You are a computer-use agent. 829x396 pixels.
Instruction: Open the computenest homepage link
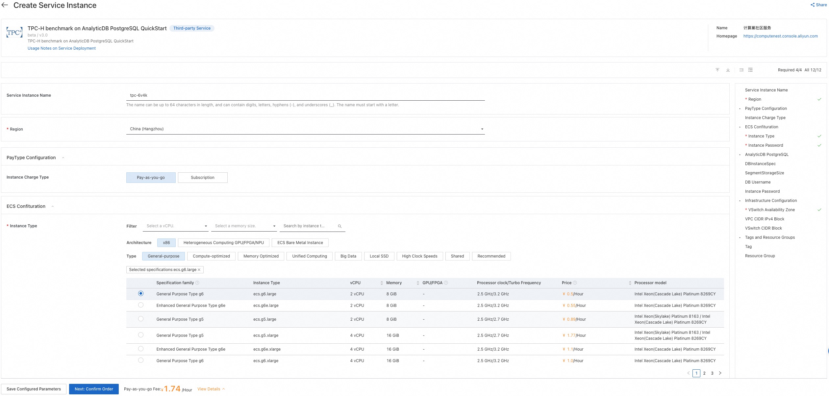(781, 36)
